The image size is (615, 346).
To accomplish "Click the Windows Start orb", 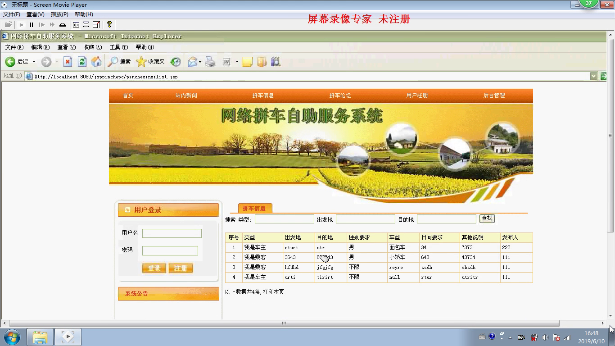I will (x=12, y=337).
